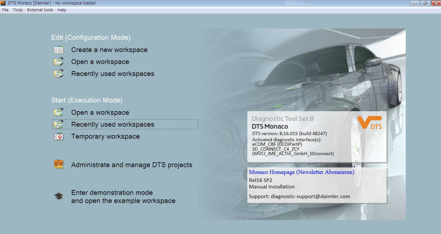This screenshot has height=234, width=441.
Task: Click the Rel16 SP2 text
Action: (261, 180)
